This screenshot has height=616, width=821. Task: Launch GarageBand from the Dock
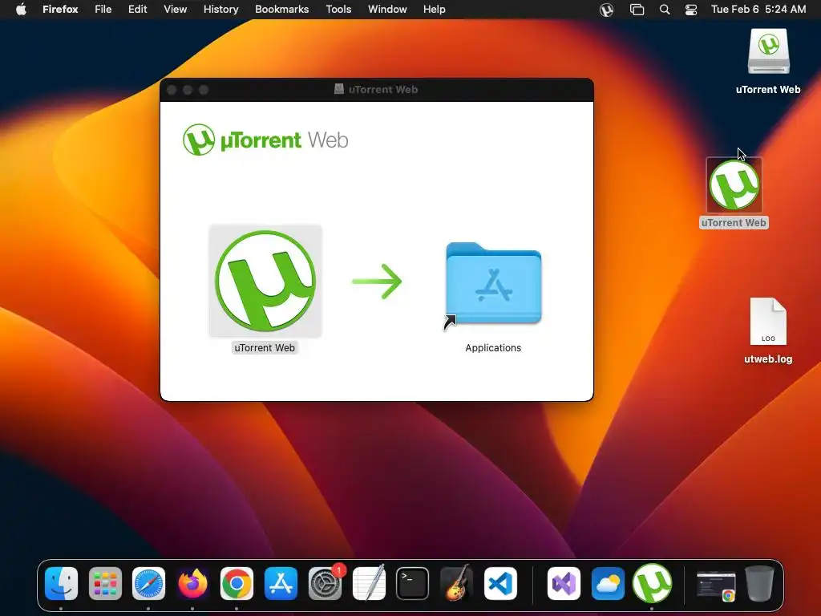(x=456, y=584)
